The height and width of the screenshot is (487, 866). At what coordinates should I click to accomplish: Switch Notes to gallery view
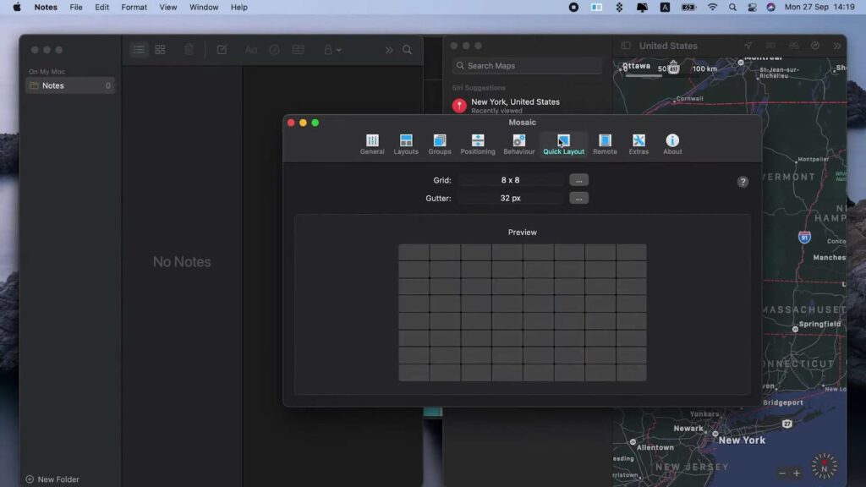click(x=160, y=50)
